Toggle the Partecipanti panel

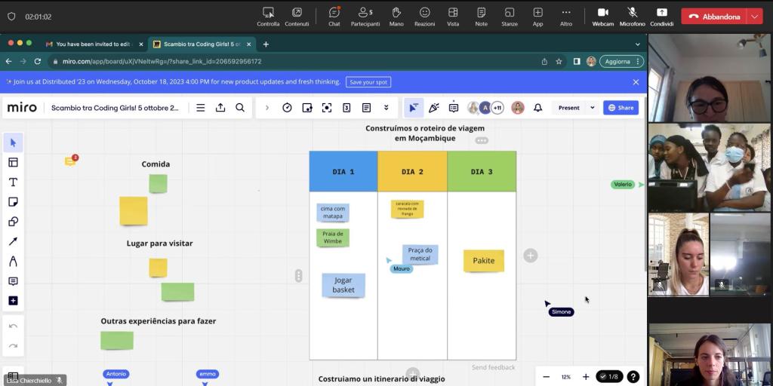pyautogui.click(x=365, y=17)
